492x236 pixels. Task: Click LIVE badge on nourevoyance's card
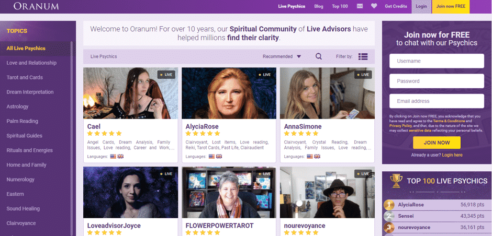pos(363,174)
